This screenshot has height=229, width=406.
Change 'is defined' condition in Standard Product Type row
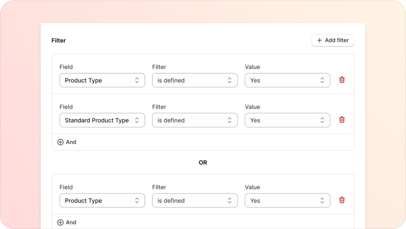[x=195, y=120]
